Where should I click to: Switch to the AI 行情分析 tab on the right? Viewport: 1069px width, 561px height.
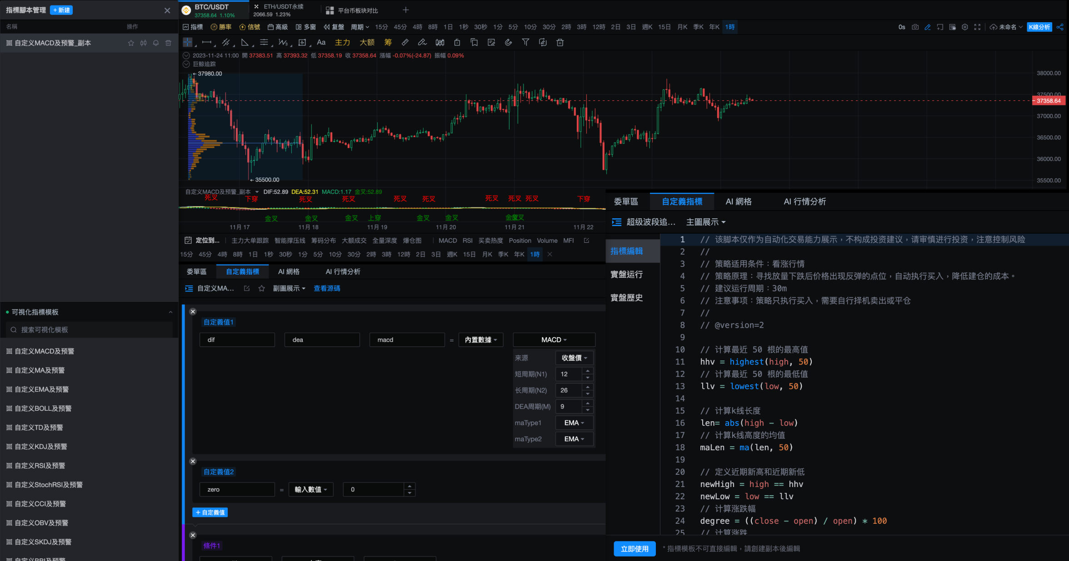click(x=804, y=202)
